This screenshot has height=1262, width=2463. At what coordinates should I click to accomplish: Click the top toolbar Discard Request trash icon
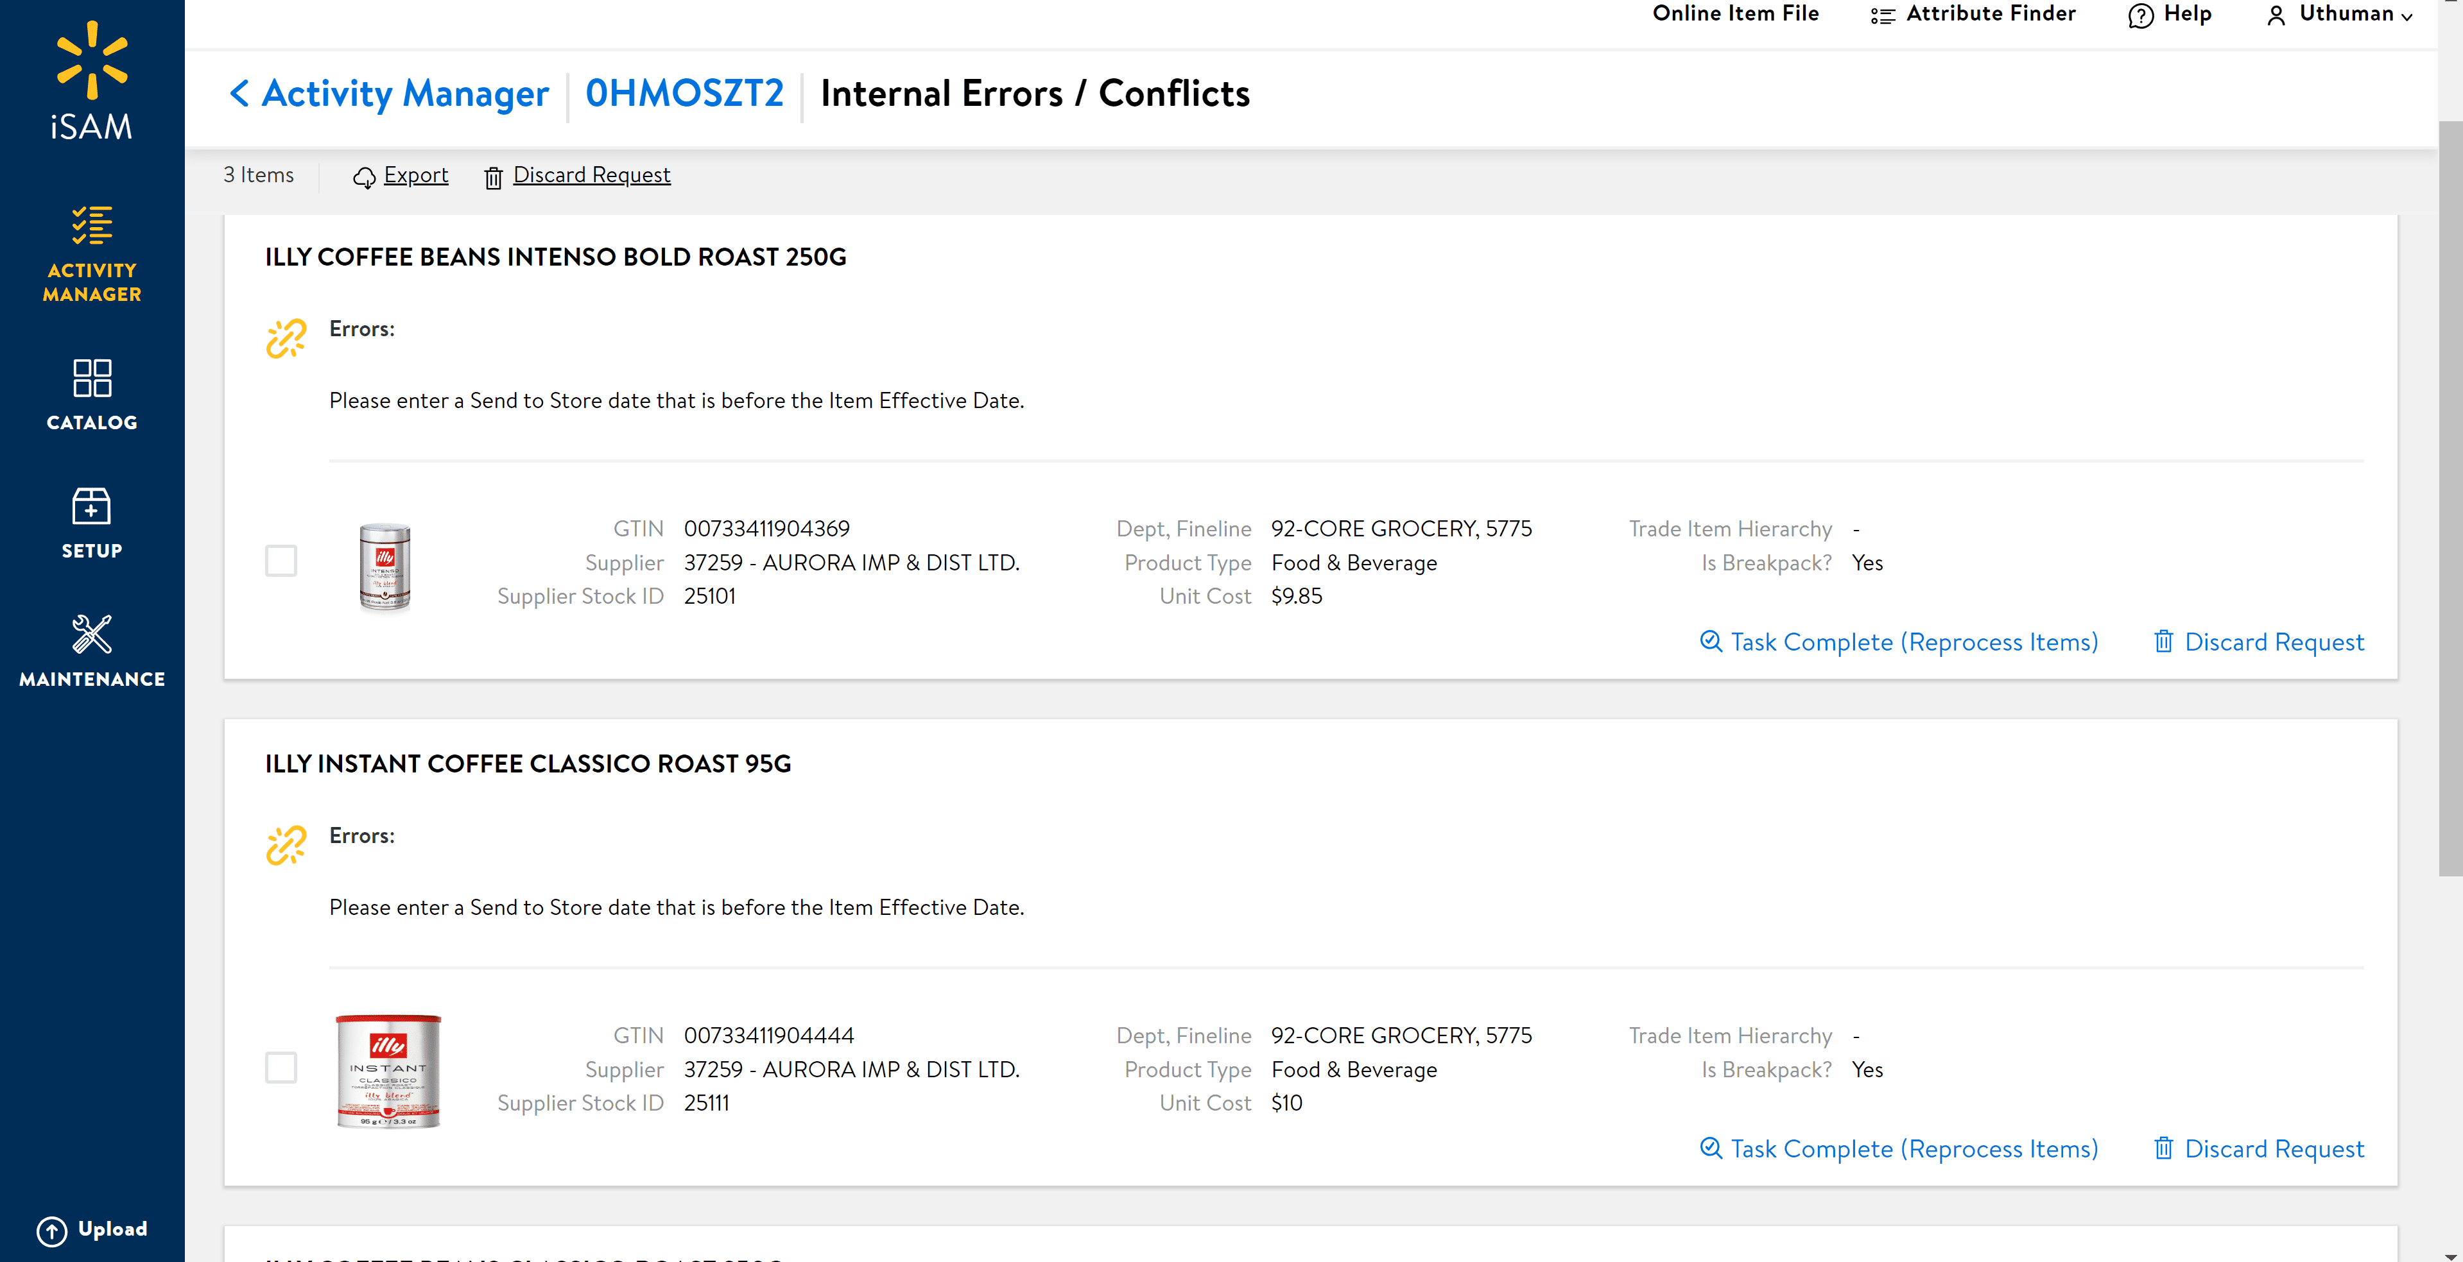click(494, 178)
